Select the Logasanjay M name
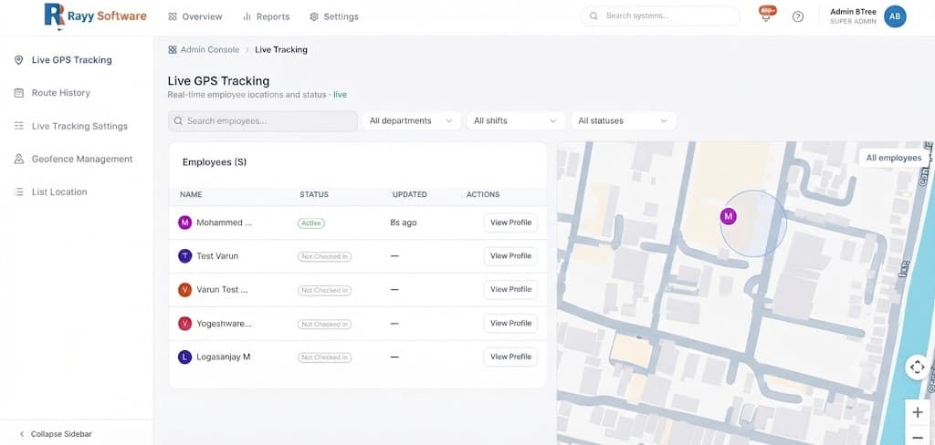Screen dimensions: 935x445 point(224,357)
